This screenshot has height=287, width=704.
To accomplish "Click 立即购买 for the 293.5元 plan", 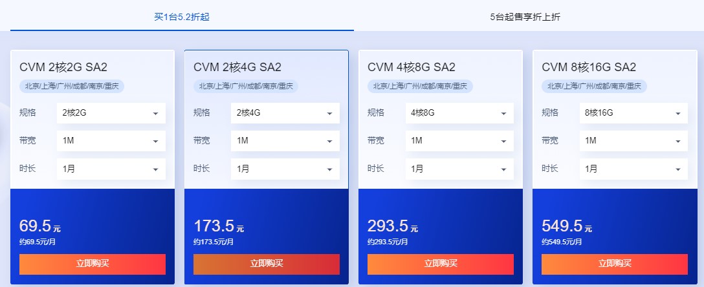I will pos(441,264).
